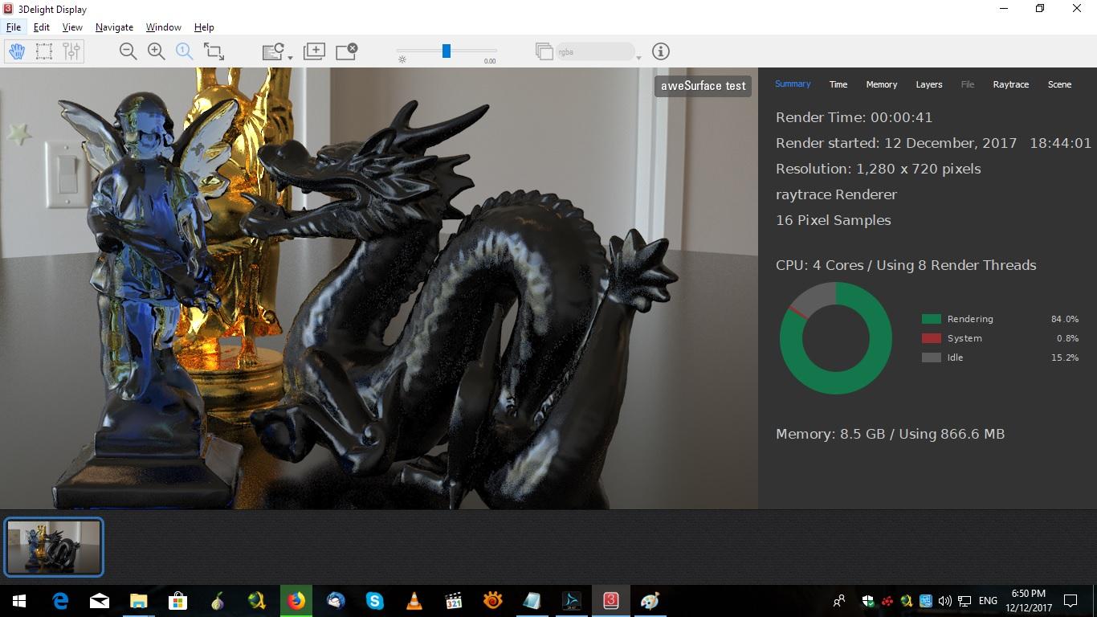Image resolution: width=1097 pixels, height=617 pixels.
Task: Open Media Player Classic from taskbar
Action: click(454, 600)
